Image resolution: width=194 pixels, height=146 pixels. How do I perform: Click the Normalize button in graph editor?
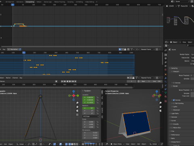13,49
